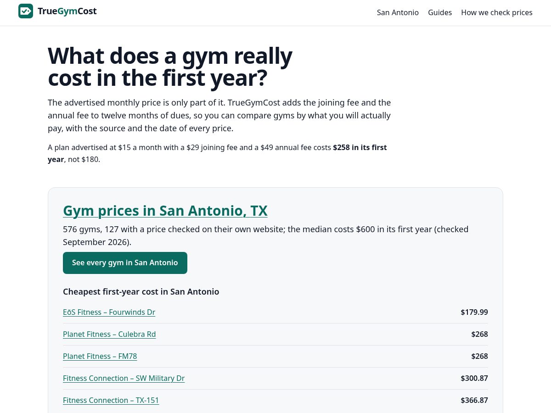Follow the Gym prices in San Antonio, TX heading link
551x413 pixels.
(x=165, y=211)
